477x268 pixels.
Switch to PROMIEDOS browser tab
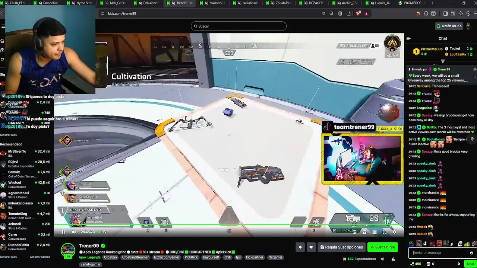pyautogui.click(x=411, y=3)
